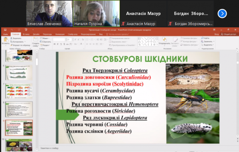Image resolution: width=239 pixels, height=152 pixels.
Task: Open the Файл menu
Action: (x=6, y=34)
